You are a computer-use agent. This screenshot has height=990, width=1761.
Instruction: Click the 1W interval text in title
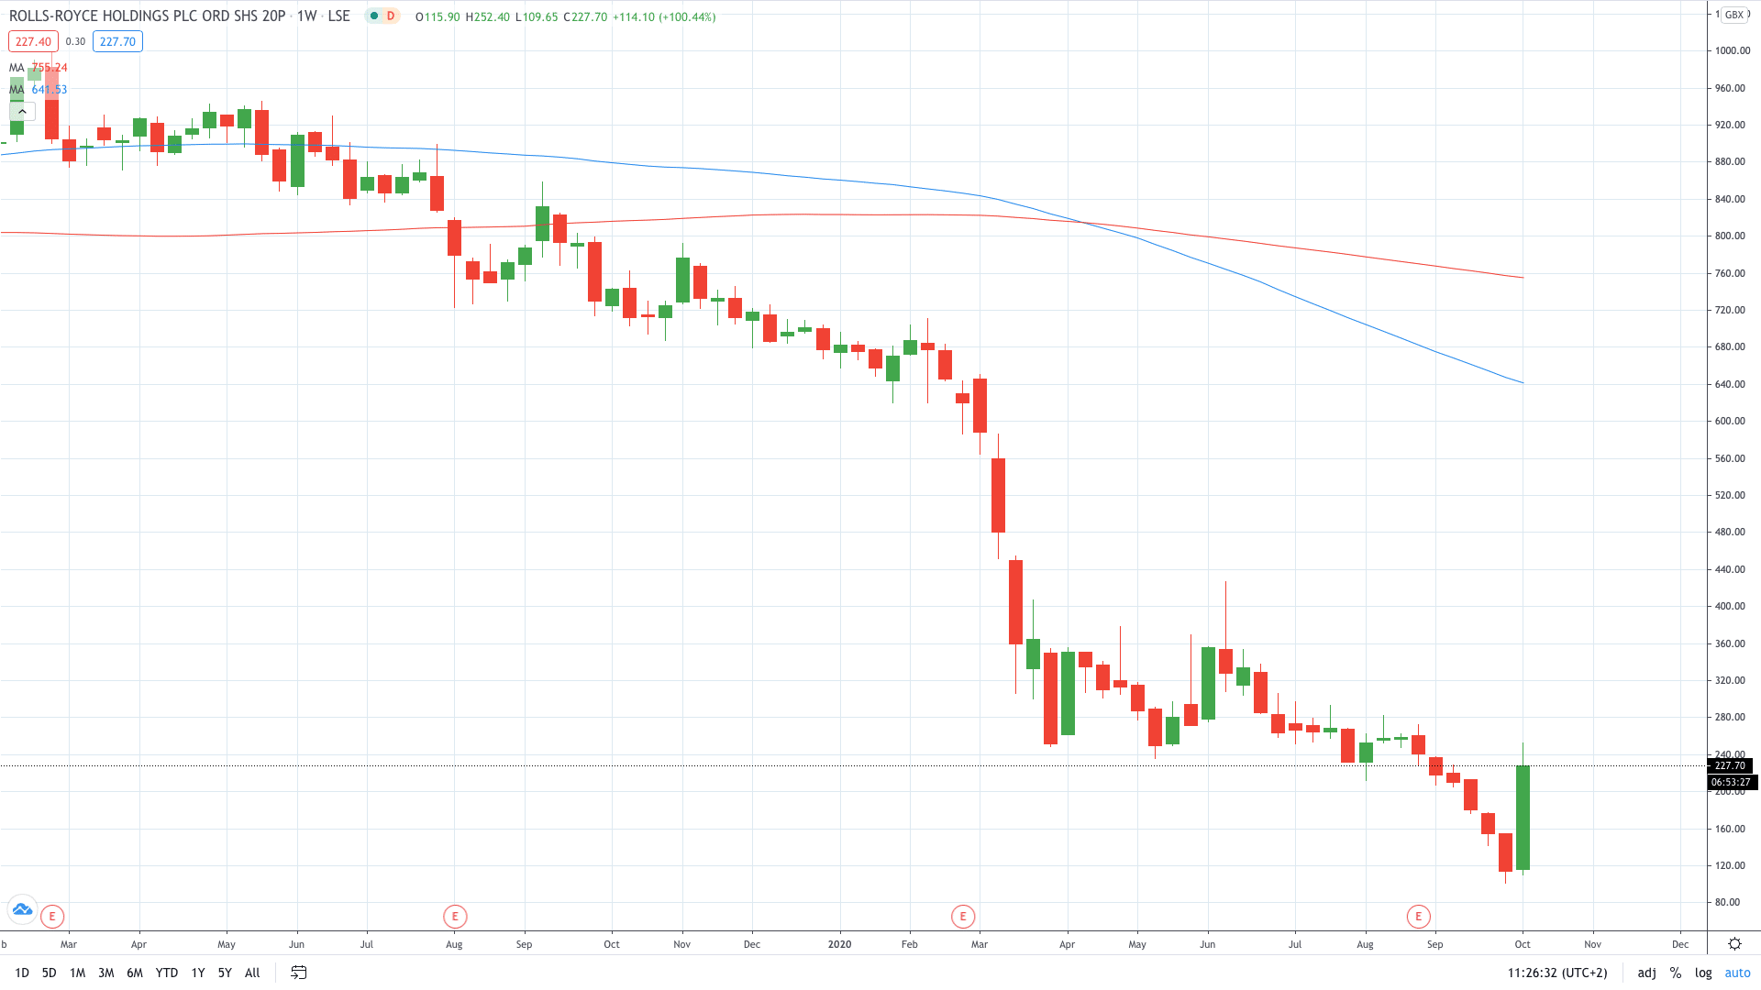[307, 16]
